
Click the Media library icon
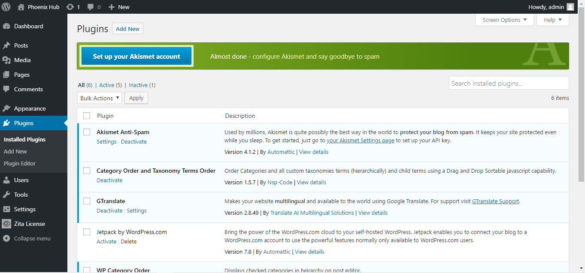point(6,60)
